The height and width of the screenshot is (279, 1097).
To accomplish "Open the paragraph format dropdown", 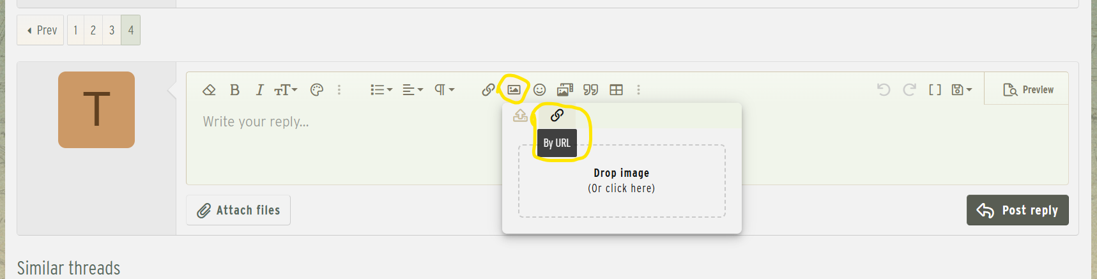I will coord(444,90).
